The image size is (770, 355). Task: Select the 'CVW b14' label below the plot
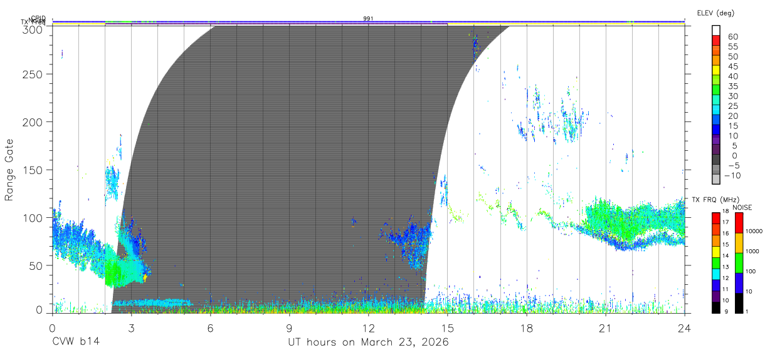[x=76, y=342]
